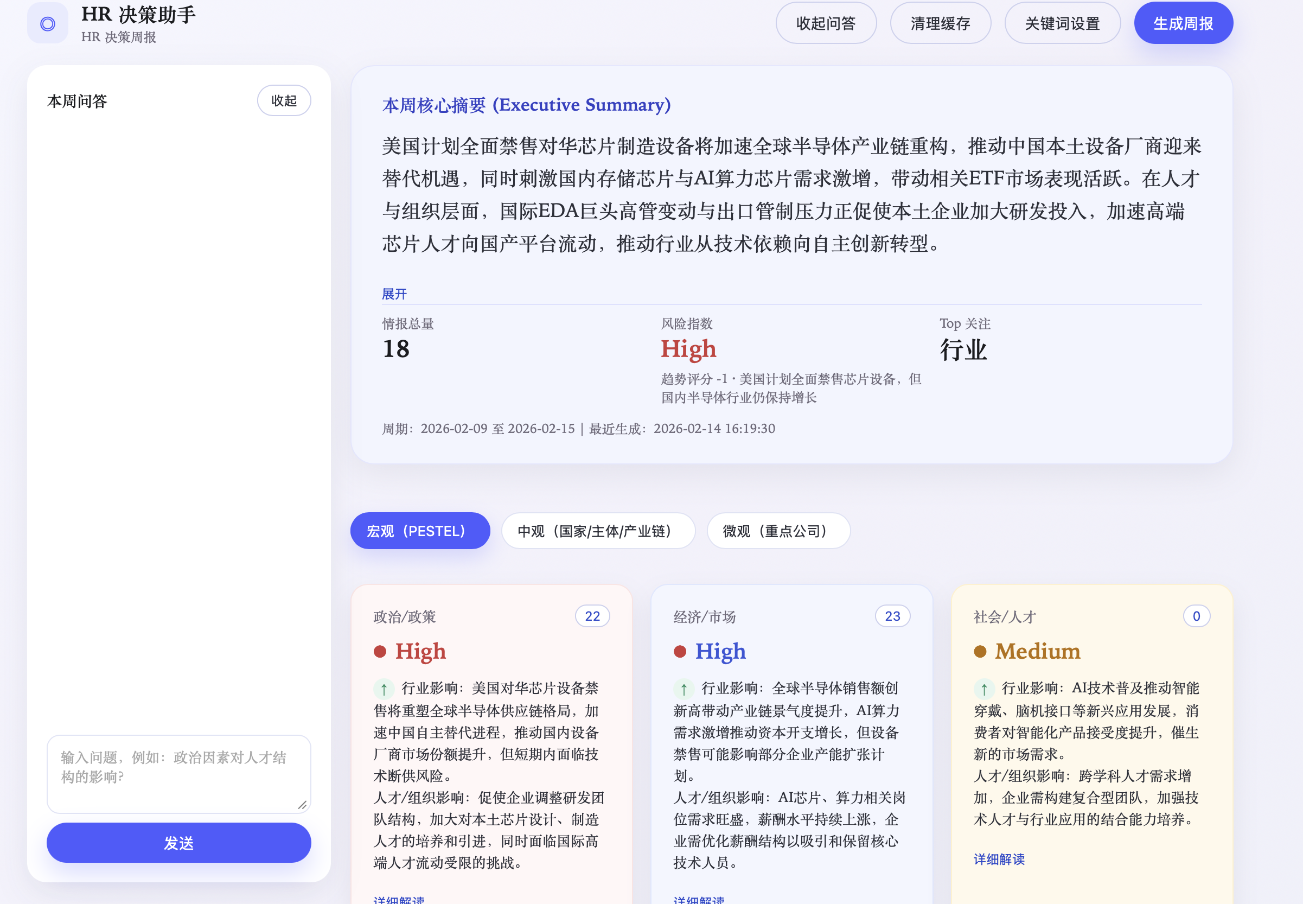1303x904 pixels.
Task: Toggle Q&A panel via 收起问答 button
Action: [826, 23]
